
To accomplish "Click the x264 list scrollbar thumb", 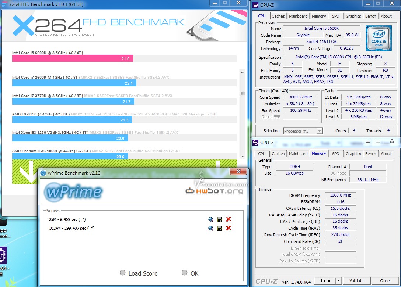I will (x=242, y=93).
